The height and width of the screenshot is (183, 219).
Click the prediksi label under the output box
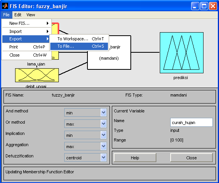click(x=181, y=78)
